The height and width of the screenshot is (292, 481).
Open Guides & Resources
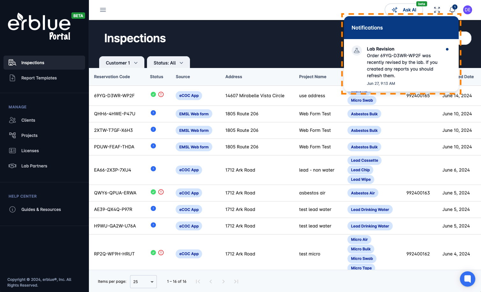44,209
